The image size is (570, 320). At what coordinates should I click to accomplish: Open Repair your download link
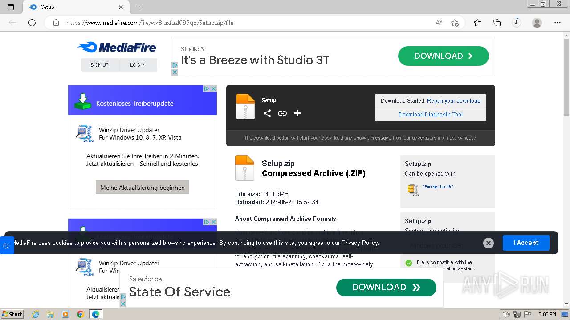click(454, 101)
